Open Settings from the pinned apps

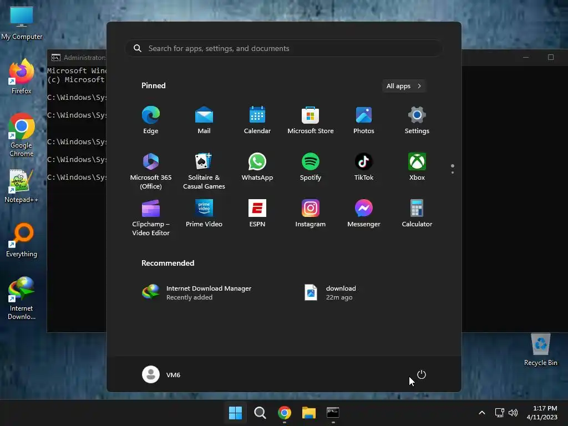click(x=417, y=120)
